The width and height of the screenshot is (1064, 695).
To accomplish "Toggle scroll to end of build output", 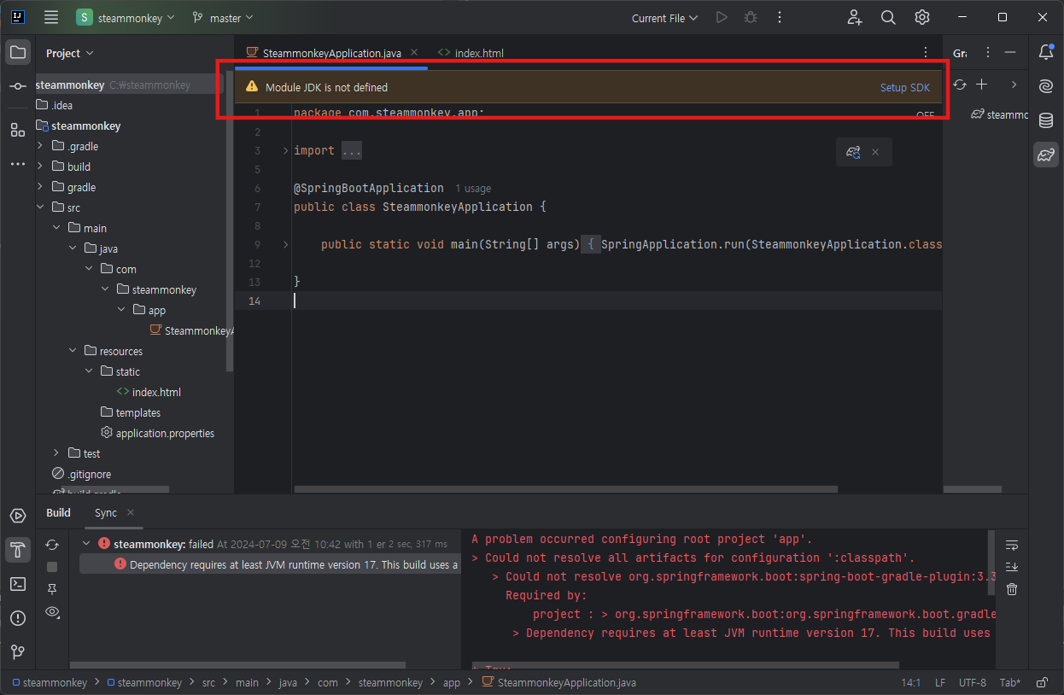I will pos(1012,567).
